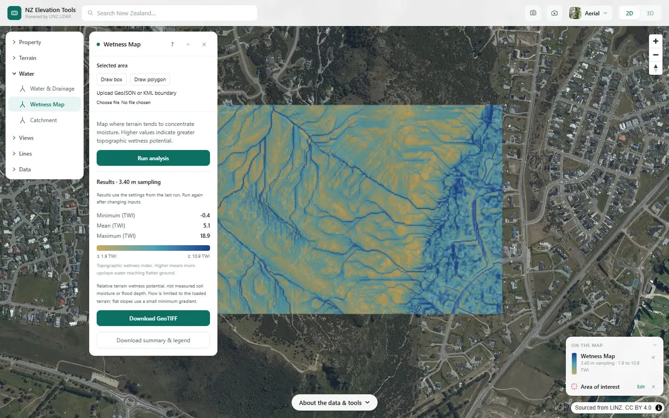Collapse the Wetness Map panel with the chevron
This screenshot has height=418, width=669.
pyautogui.click(x=188, y=45)
